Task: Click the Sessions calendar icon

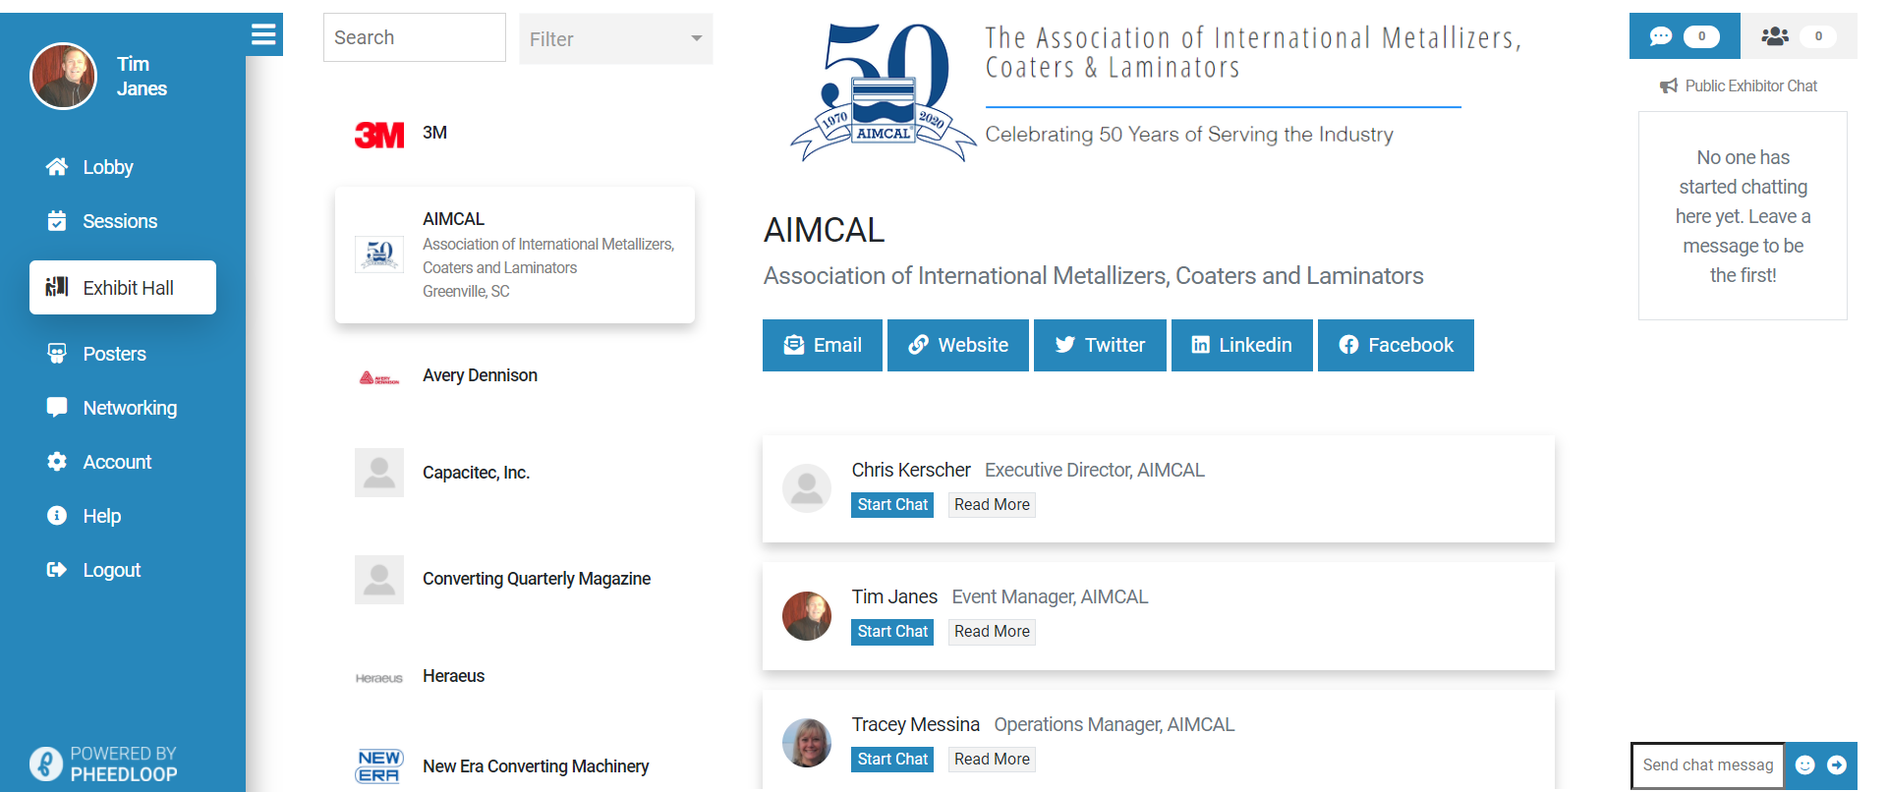Action: [57, 220]
